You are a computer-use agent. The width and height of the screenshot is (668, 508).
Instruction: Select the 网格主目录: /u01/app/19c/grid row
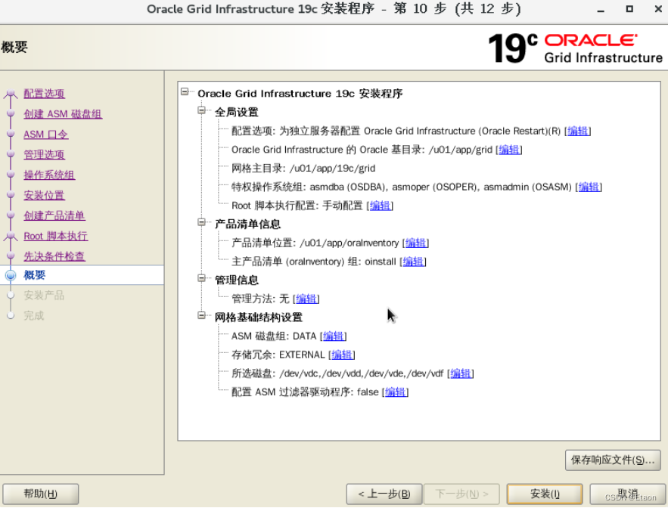tap(303, 169)
